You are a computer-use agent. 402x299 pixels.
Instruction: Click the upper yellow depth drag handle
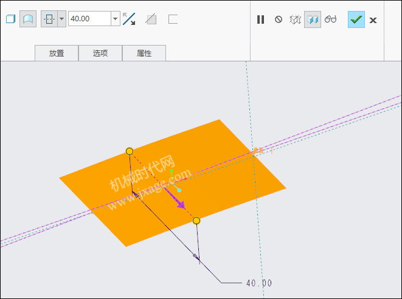click(x=130, y=151)
